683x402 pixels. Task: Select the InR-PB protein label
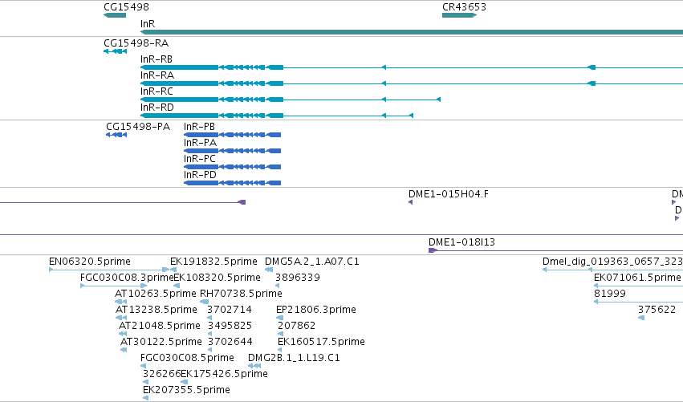point(199,127)
